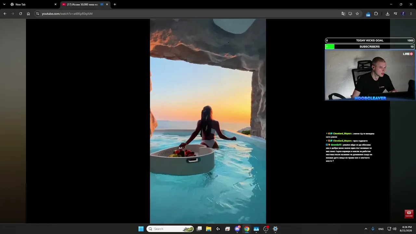Translate this page with Google Translate icon
The height and width of the screenshot is (234, 416).
(343, 14)
